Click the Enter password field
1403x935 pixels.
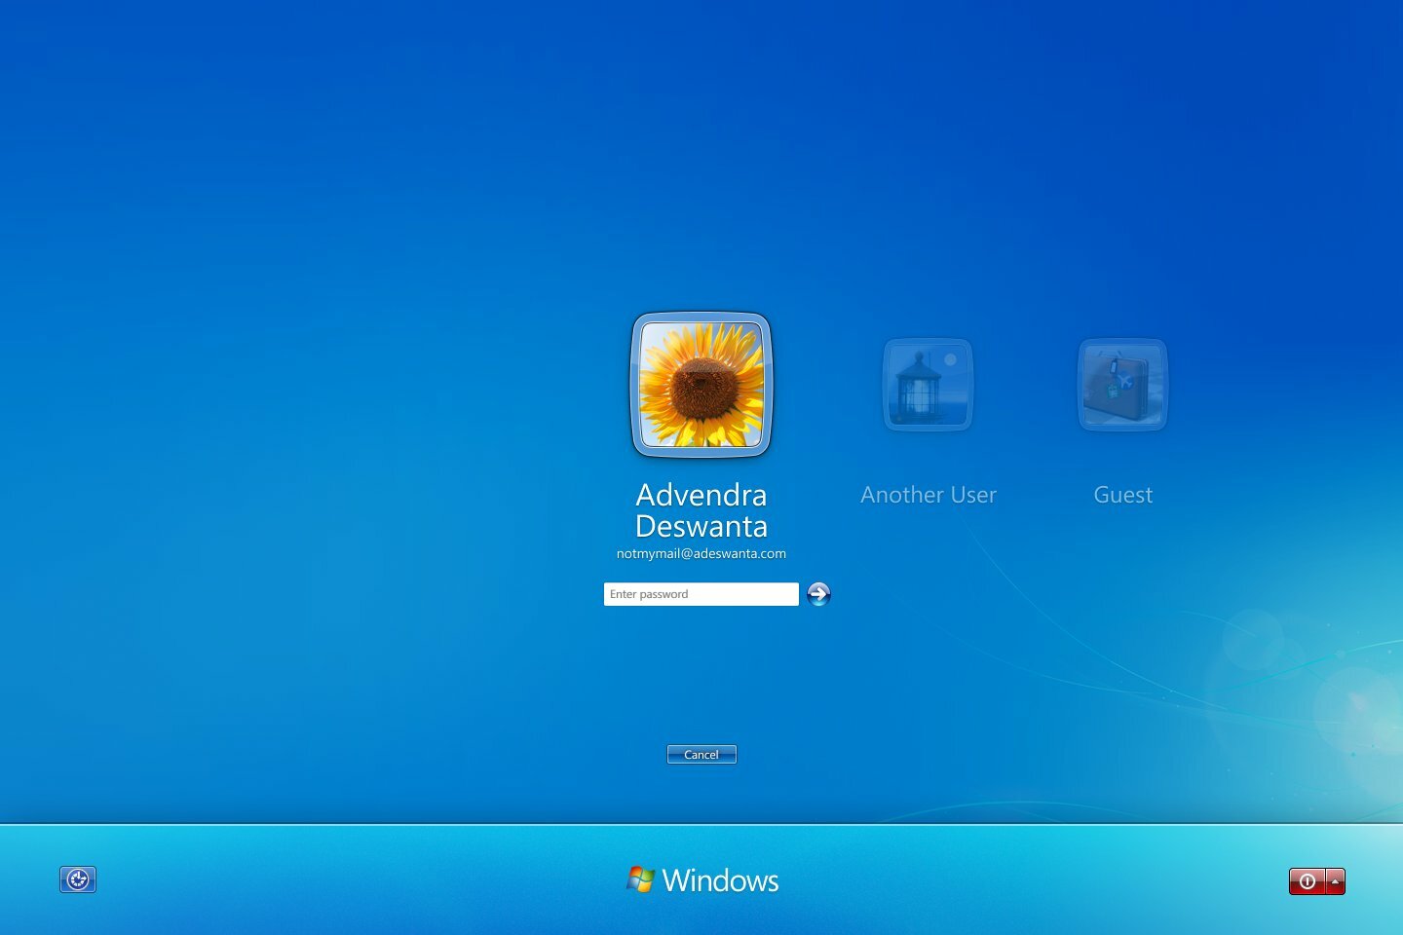point(701,594)
